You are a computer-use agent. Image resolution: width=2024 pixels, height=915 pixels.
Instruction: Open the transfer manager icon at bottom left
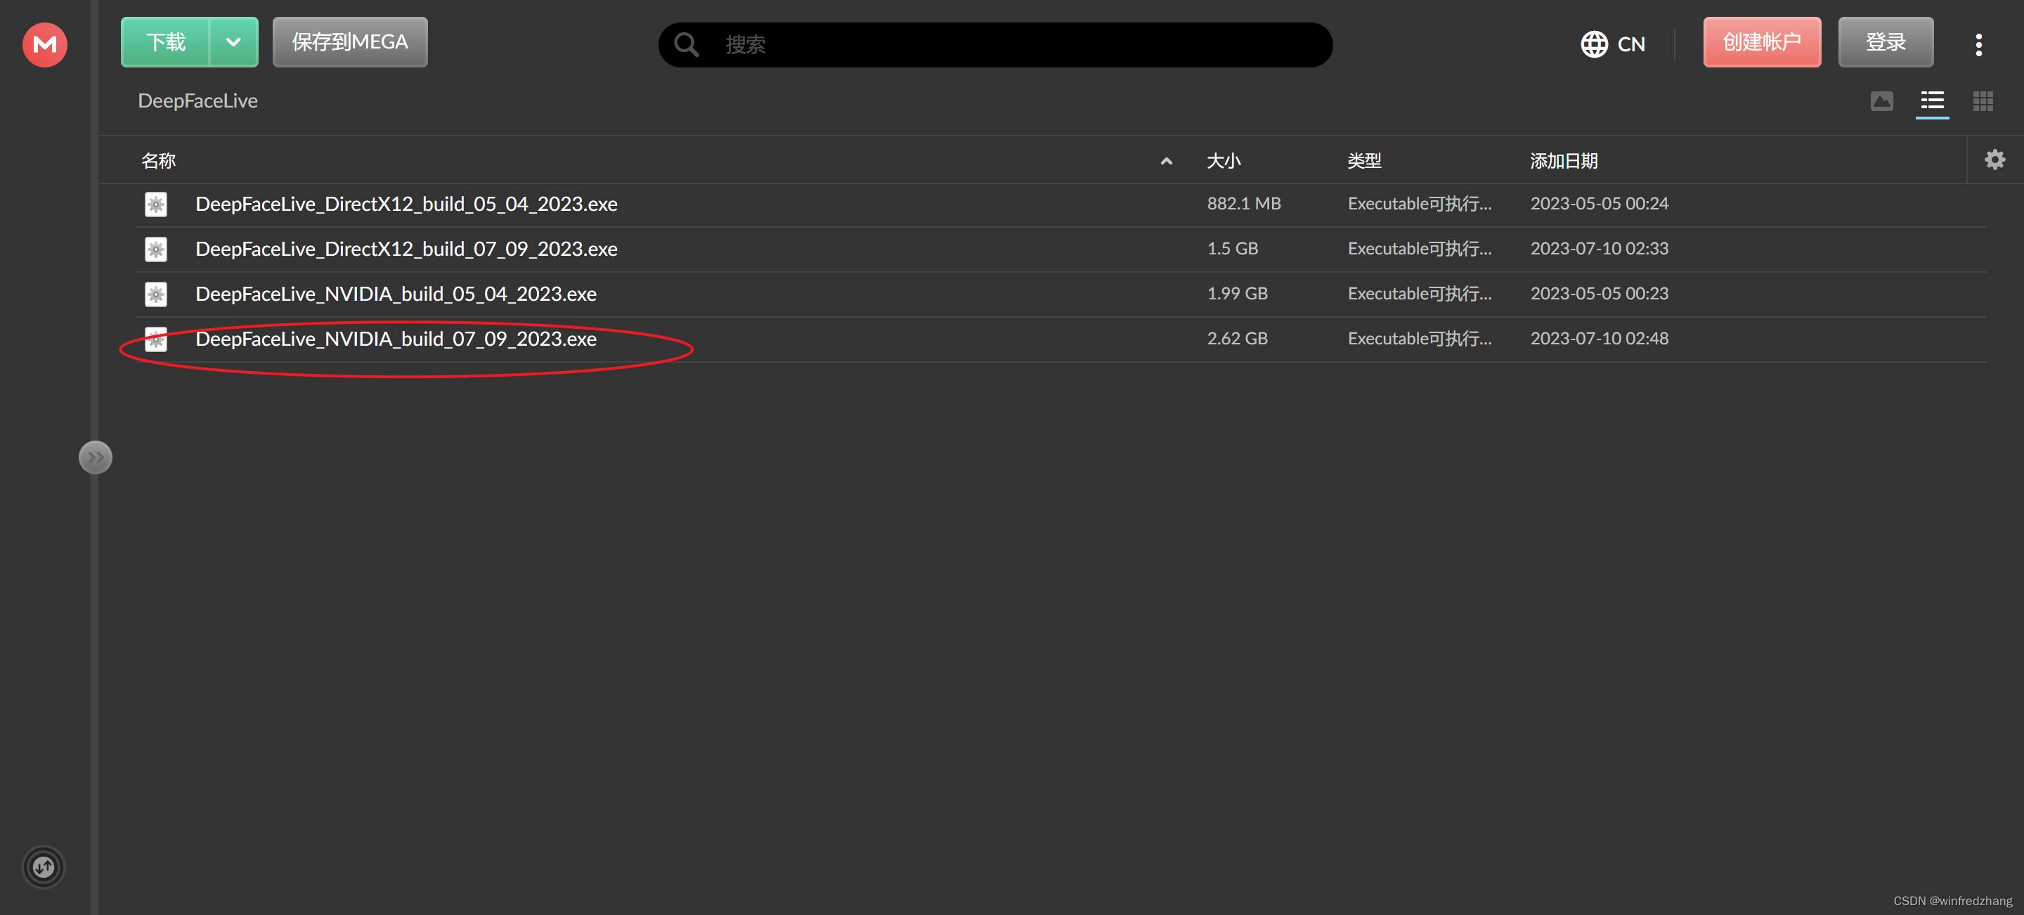click(x=44, y=867)
